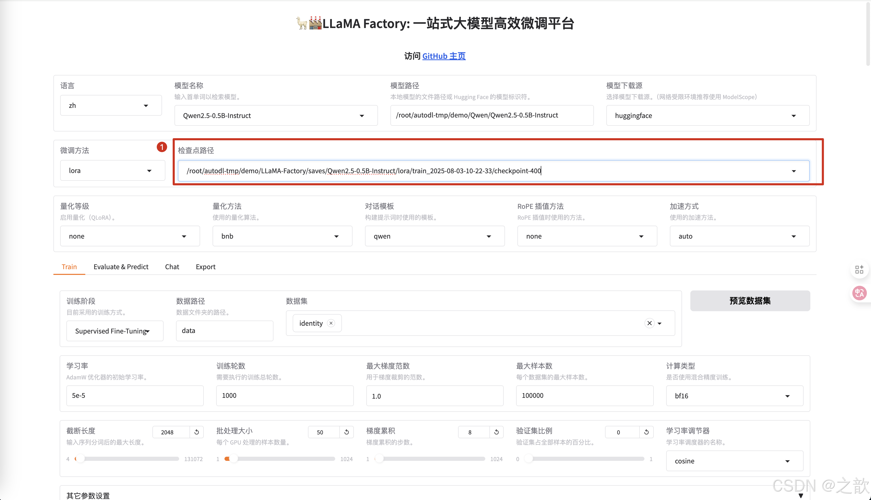The width and height of the screenshot is (871, 500).
Task: Switch to the Export tab
Action: pyautogui.click(x=206, y=267)
